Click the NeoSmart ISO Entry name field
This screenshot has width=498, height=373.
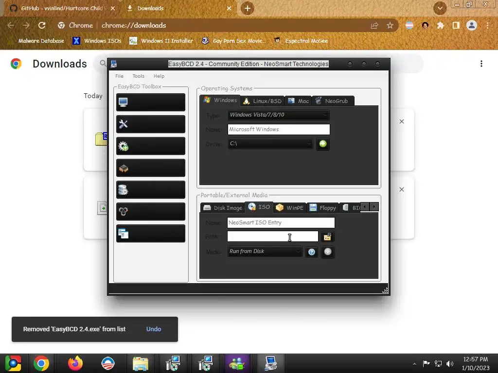pos(281,222)
